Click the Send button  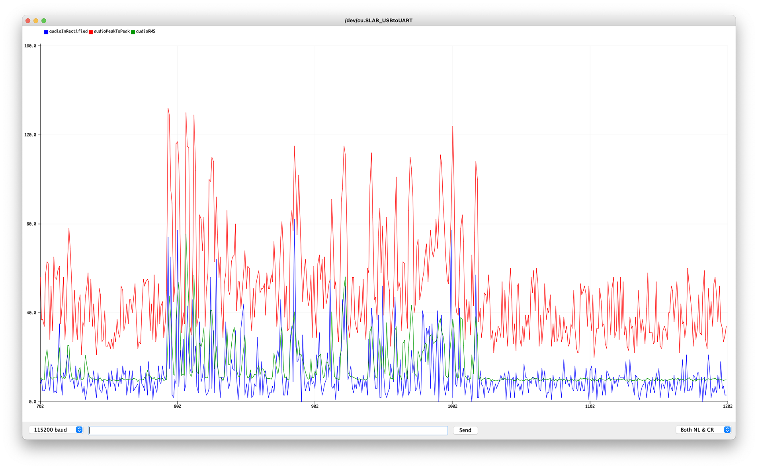pyautogui.click(x=465, y=430)
